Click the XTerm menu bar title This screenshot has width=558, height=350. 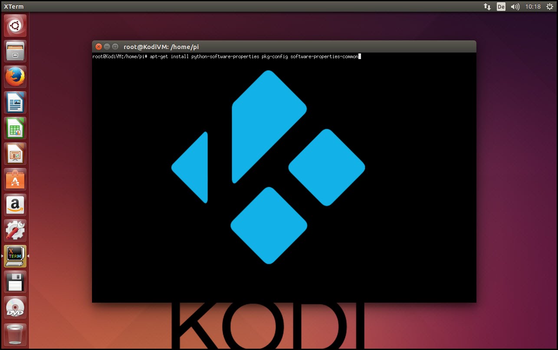(x=13, y=6)
